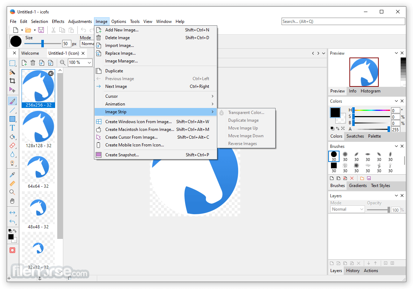413x289 pixels.
Task: Set transparent color icon in Colors panel
Action: click(x=343, y=128)
